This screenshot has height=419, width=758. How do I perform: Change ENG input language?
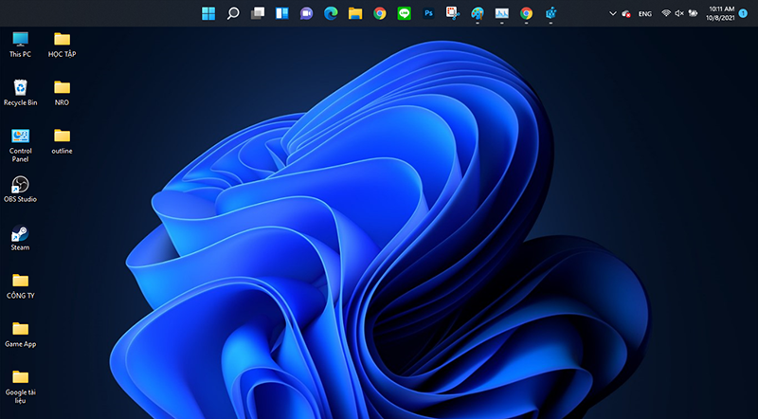pyautogui.click(x=645, y=14)
